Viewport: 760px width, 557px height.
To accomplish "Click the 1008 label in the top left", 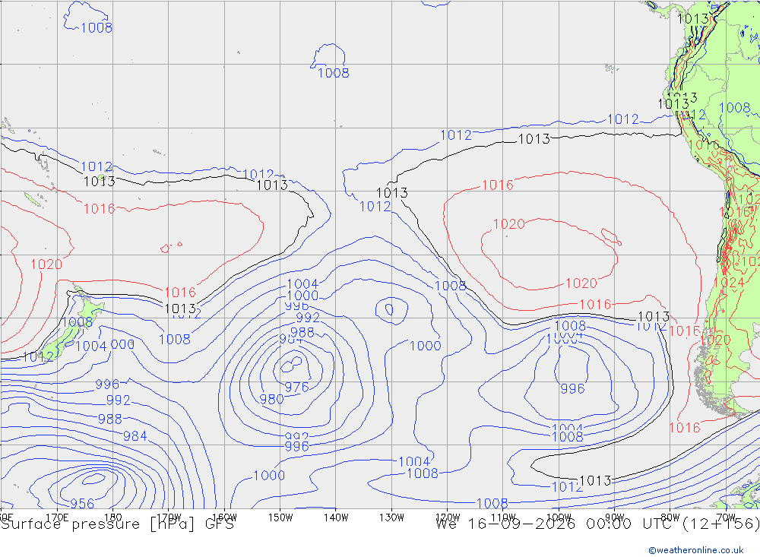I will [97, 28].
